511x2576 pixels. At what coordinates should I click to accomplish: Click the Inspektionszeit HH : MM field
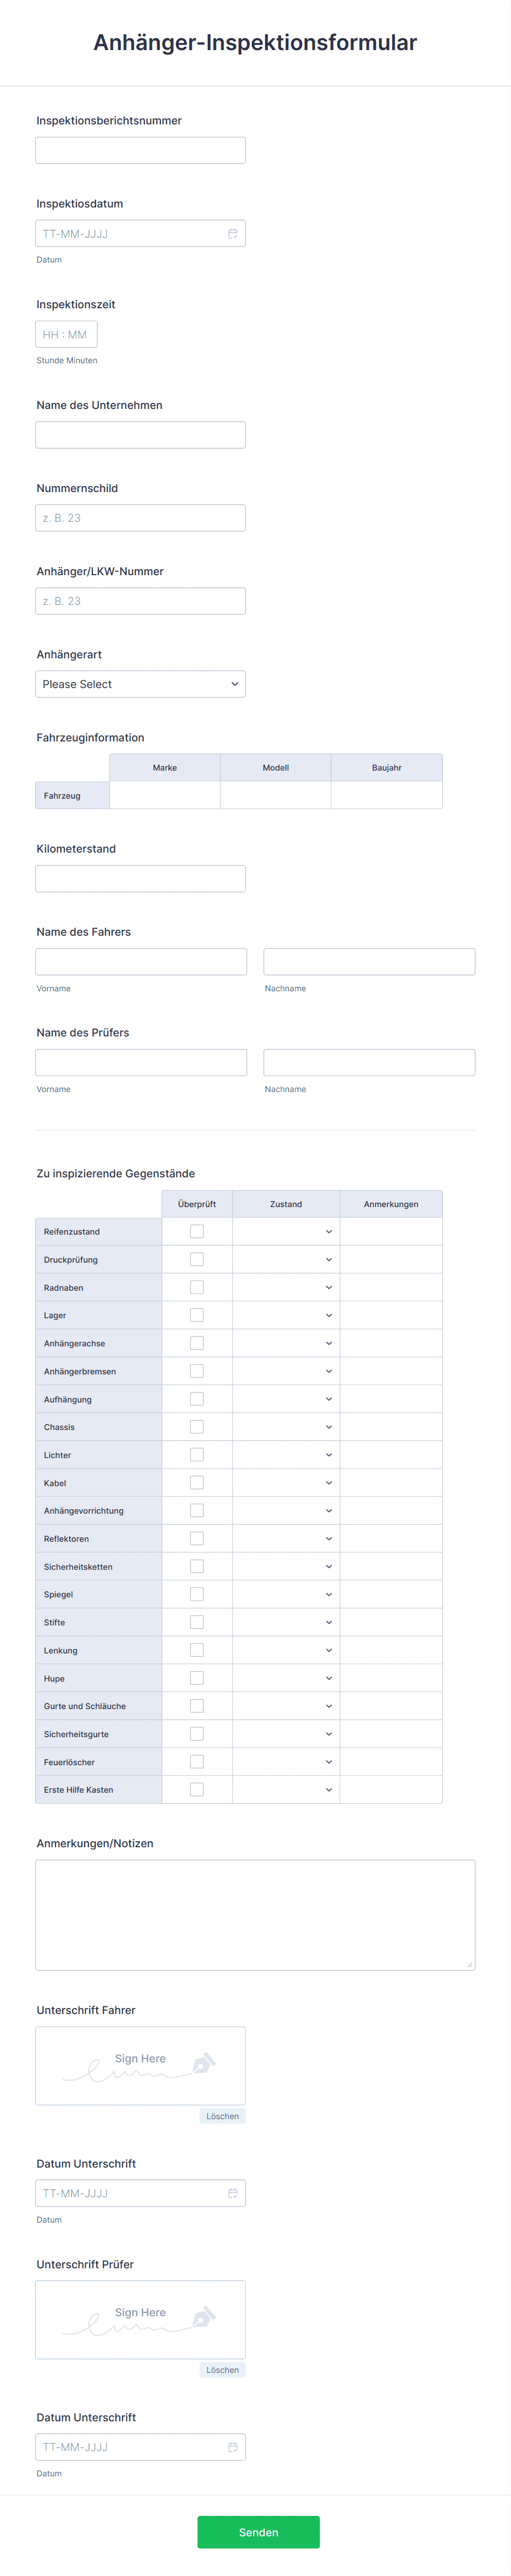[66, 335]
